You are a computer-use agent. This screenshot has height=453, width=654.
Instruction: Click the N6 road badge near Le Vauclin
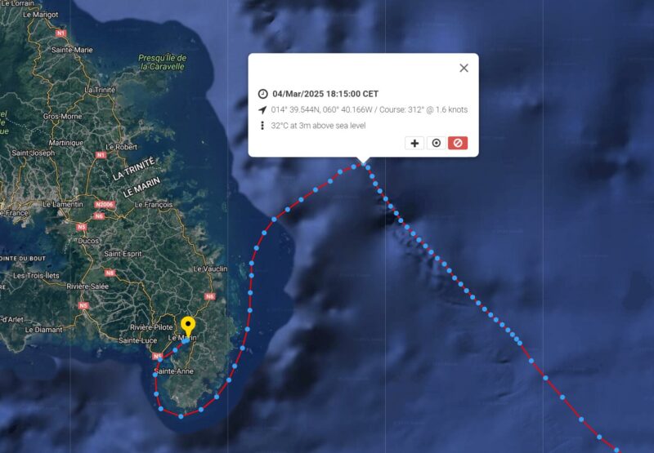tap(210, 296)
